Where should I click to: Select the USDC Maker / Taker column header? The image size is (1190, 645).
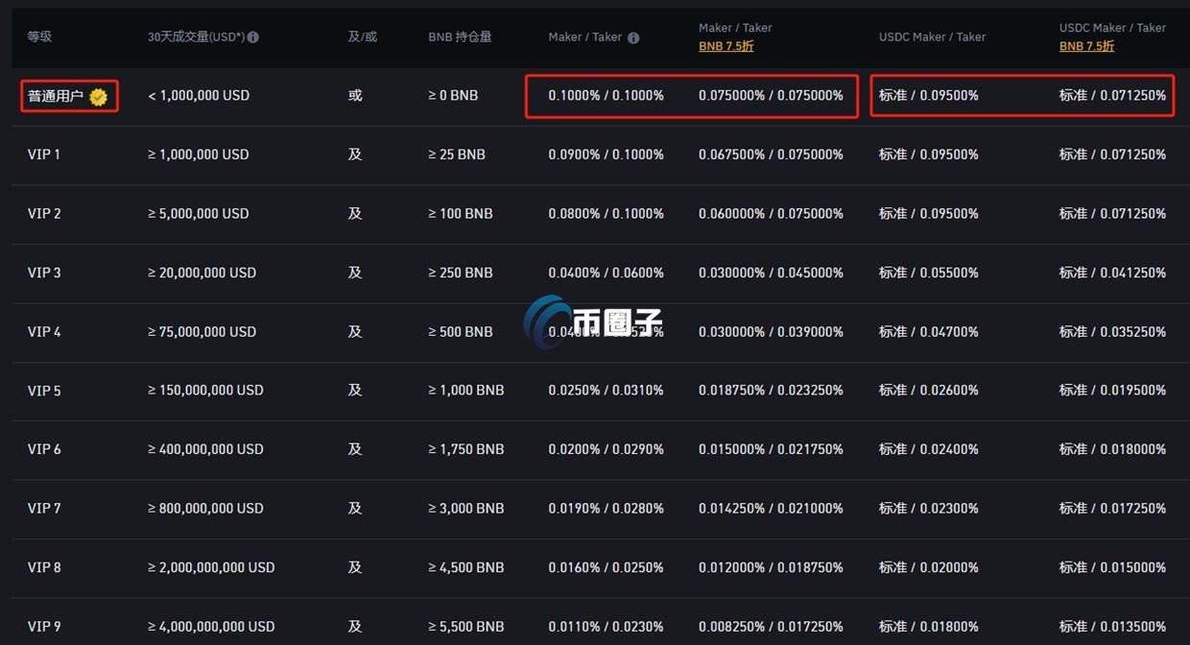[x=932, y=36]
